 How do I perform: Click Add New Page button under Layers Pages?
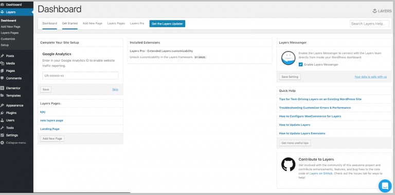(x=52, y=139)
